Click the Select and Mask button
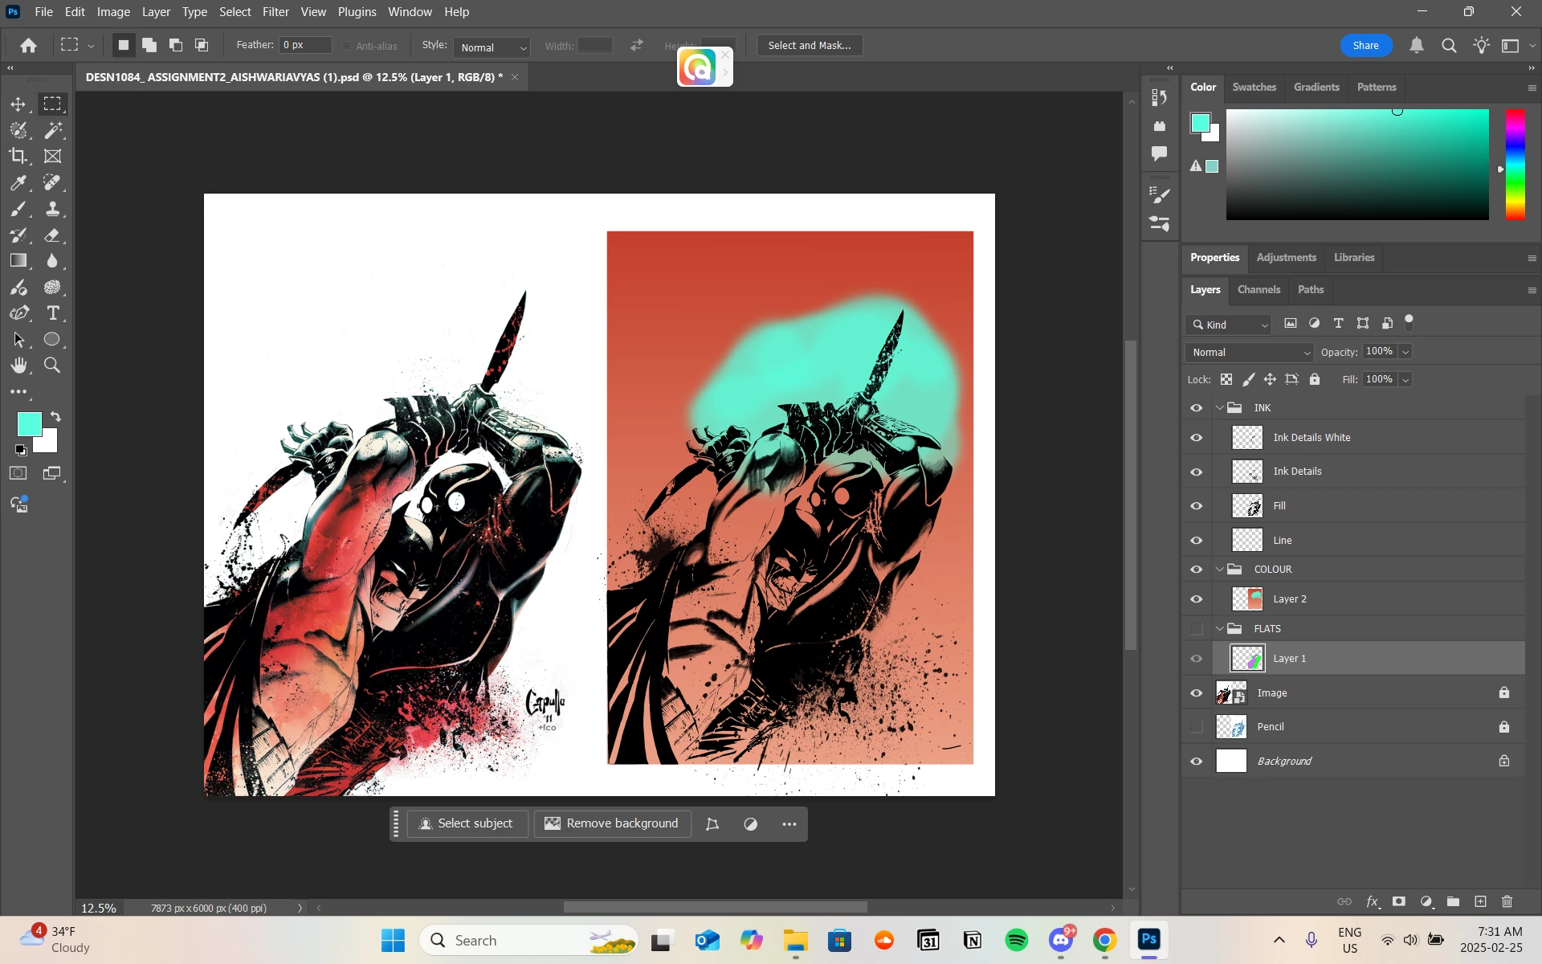 tap(809, 46)
